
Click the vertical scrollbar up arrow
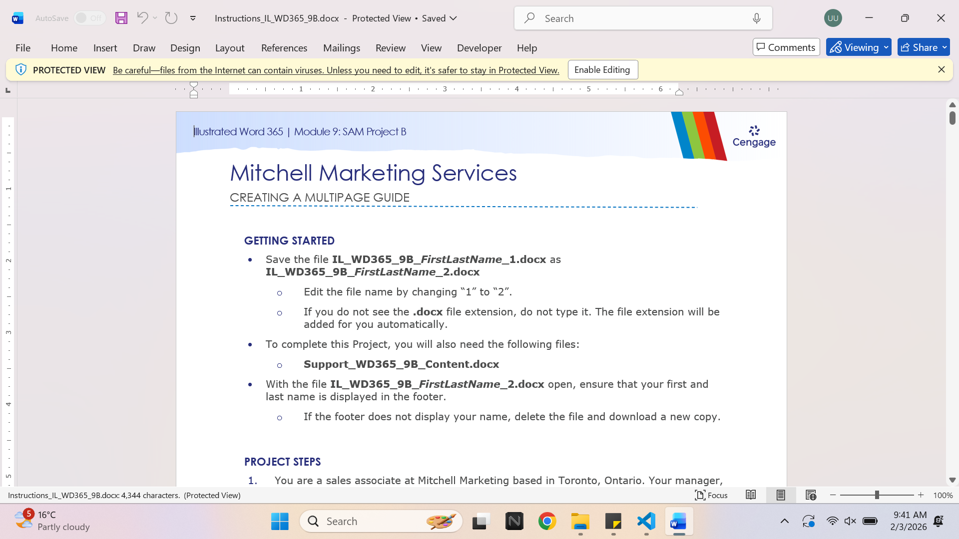[952, 105]
